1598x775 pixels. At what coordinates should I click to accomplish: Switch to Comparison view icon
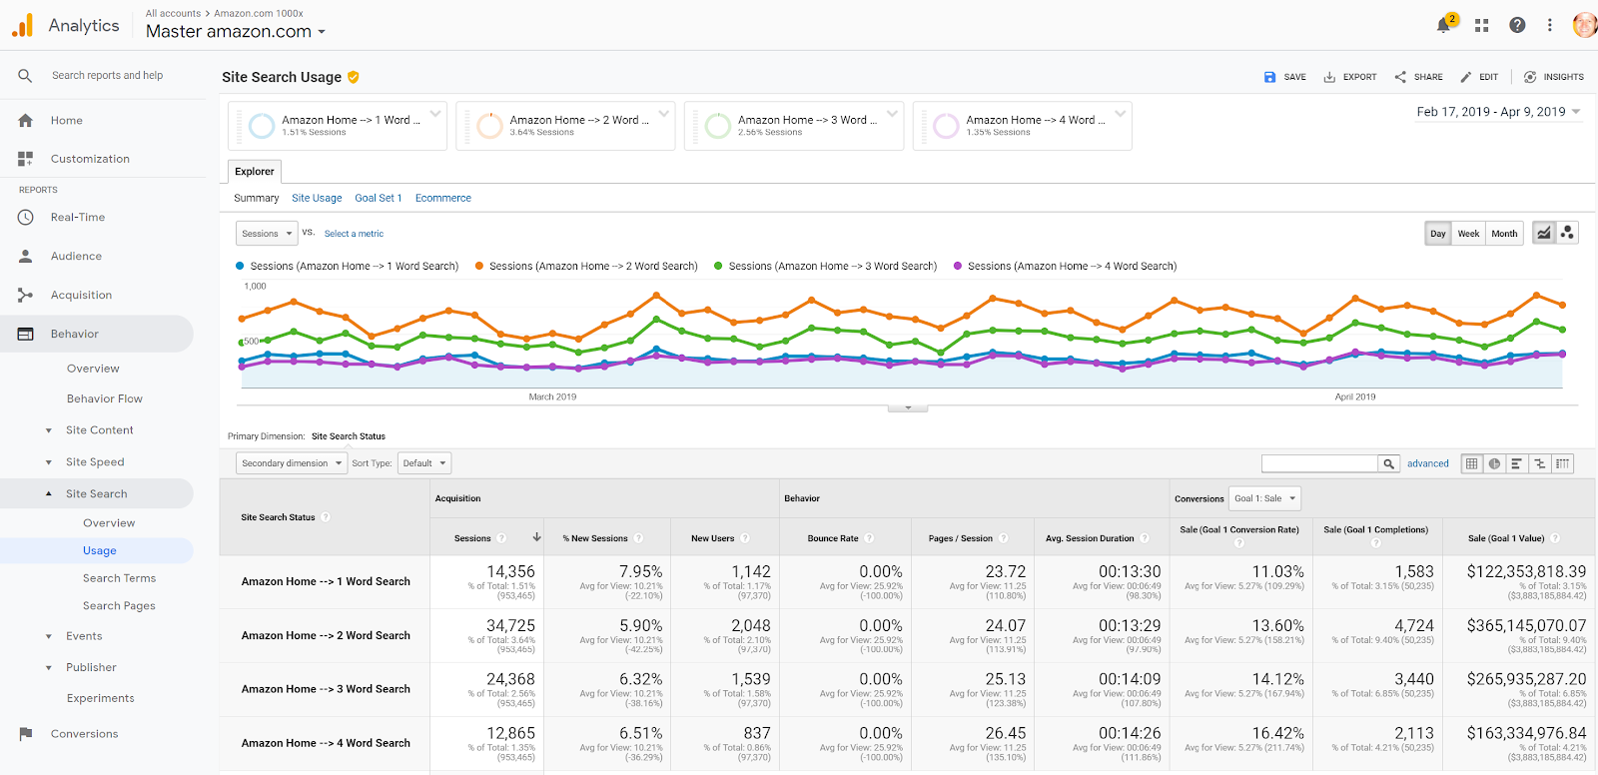coord(1540,463)
